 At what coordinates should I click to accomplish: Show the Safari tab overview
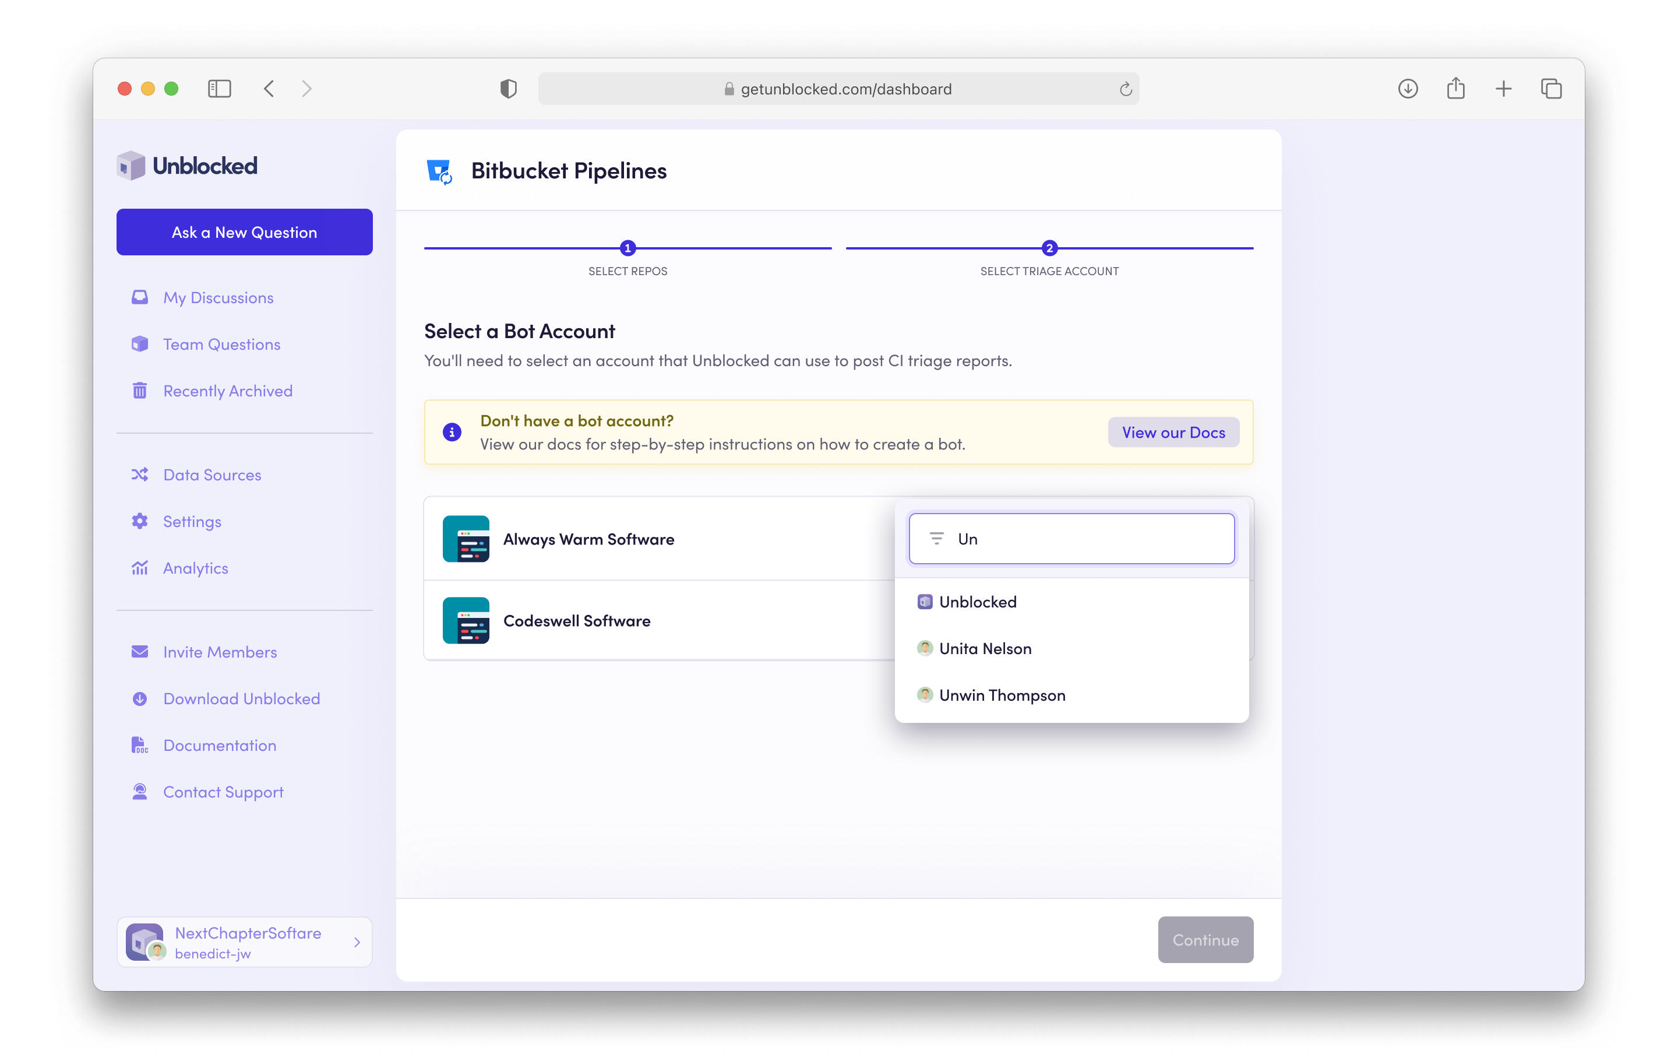1551,89
